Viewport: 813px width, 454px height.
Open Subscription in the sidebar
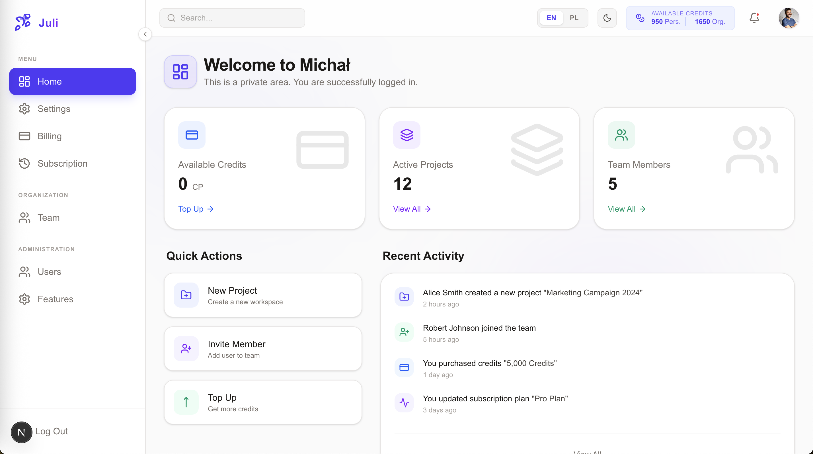pyautogui.click(x=73, y=163)
